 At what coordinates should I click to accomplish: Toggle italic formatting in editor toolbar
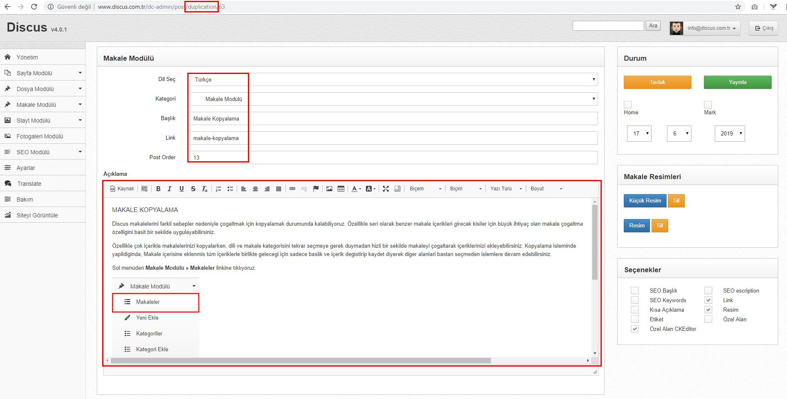169,189
